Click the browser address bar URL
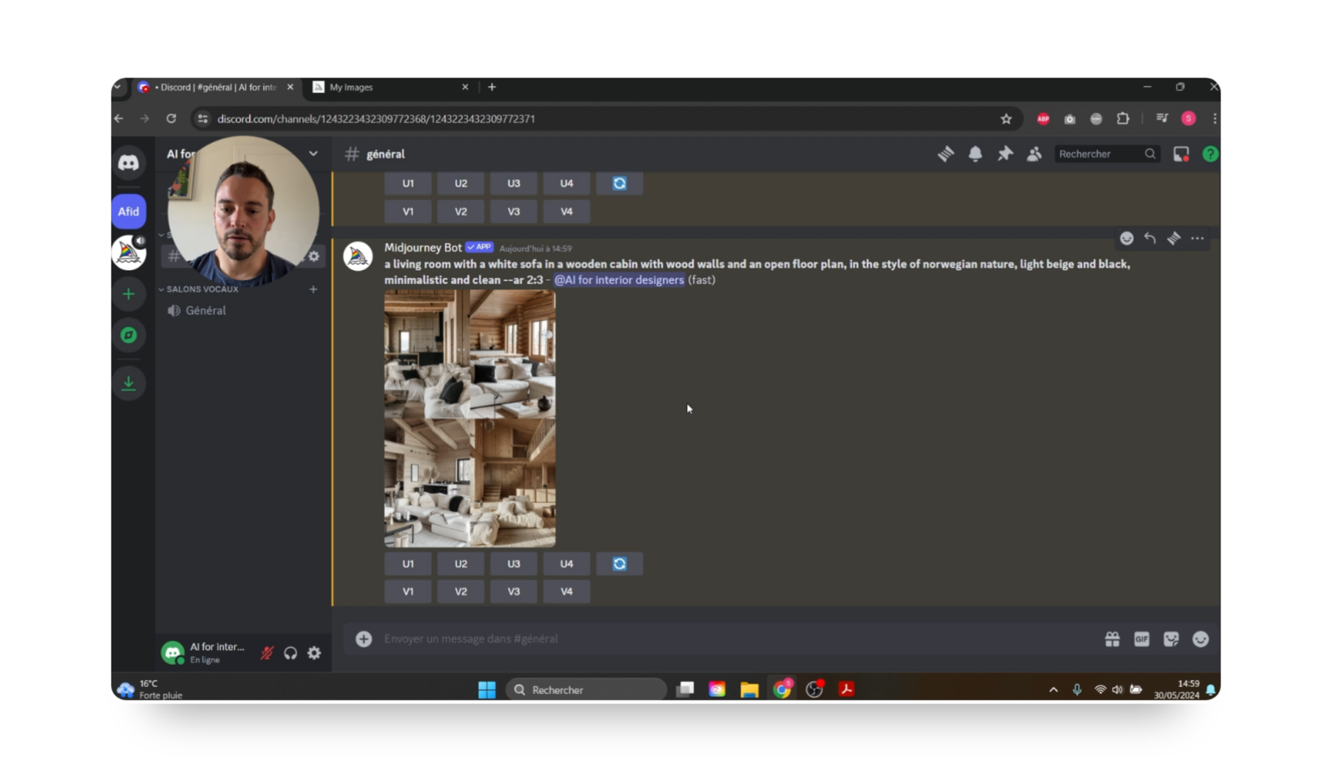The width and height of the screenshot is (1332, 778). [x=376, y=119]
